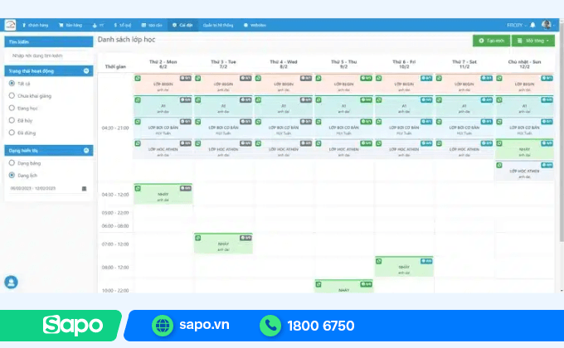This screenshot has height=348, width=564.
Task: Click the date range field in sidebar
Action: (x=49, y=188)
